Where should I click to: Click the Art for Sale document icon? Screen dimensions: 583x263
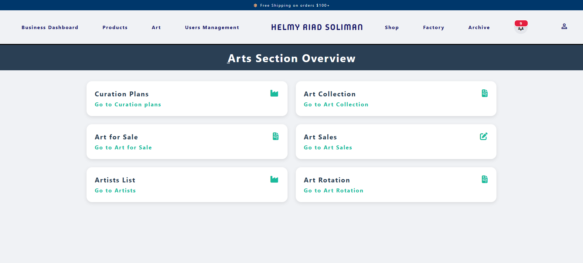click(x=275, y=136)
